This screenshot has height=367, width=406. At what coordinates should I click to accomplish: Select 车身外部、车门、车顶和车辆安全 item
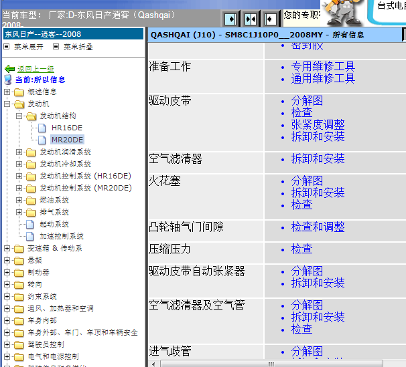pyautogui.click(x=82, y=332)
